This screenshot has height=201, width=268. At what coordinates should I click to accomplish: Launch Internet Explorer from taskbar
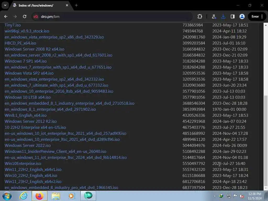pos(23,196)
